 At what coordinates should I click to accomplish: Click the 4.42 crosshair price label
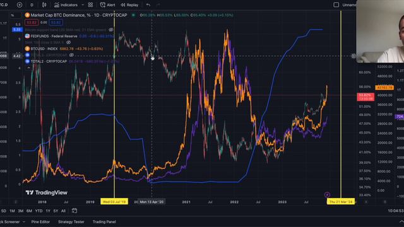(x=17, y=56)
